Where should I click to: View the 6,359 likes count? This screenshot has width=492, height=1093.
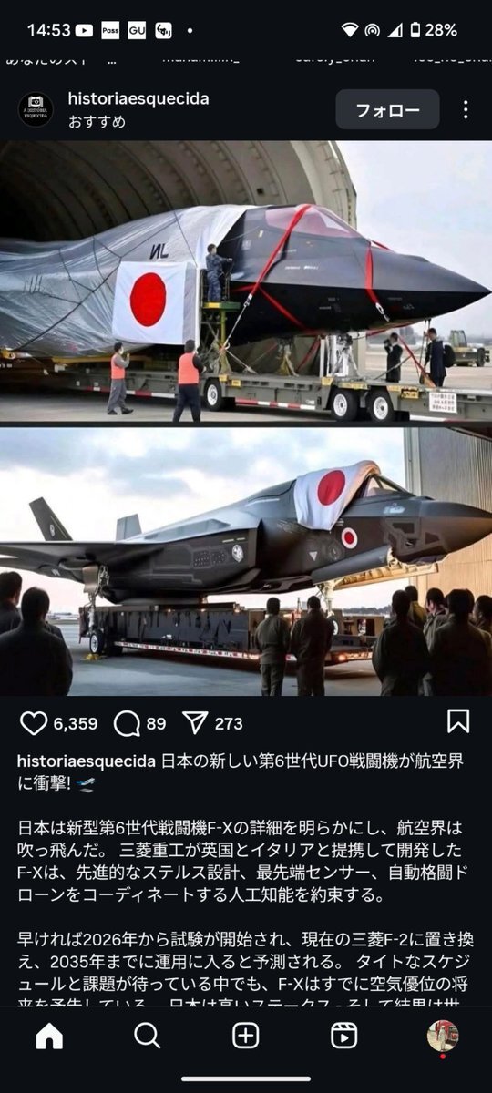[x=75, y=724]
